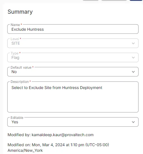Click the chevron icon in the Type field

[133, 57]
